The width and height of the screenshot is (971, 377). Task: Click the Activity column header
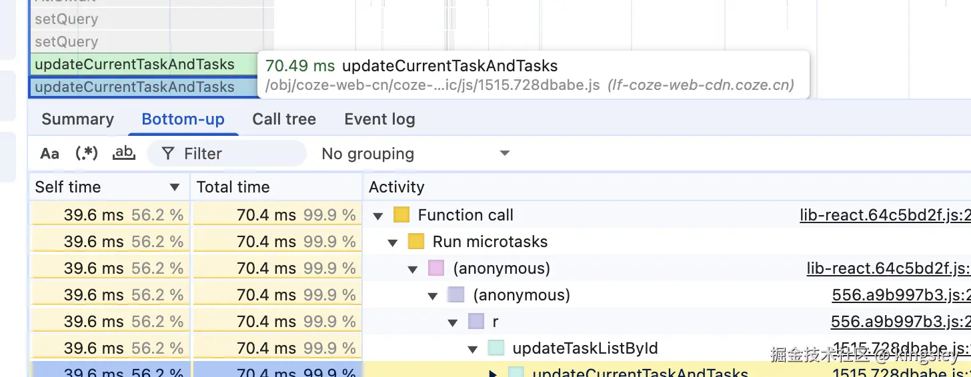(x=396, y=187)
